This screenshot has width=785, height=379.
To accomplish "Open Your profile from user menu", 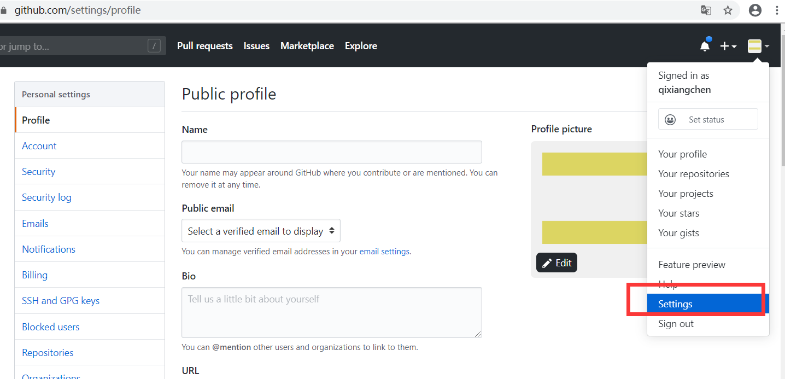I will [x=708, y=154].
